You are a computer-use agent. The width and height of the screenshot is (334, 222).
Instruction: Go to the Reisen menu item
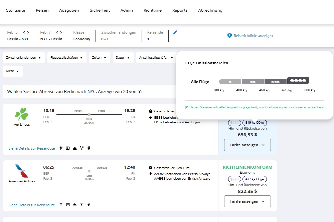tap(42, 10)
